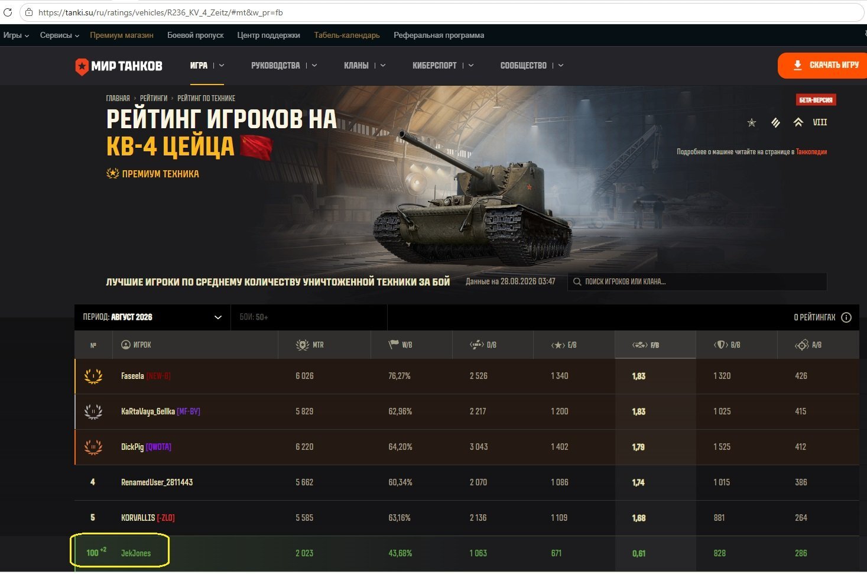This screenshot has height=574, width=867.
Task: Expand the Сервисы top menu
Action: point(60,35)
